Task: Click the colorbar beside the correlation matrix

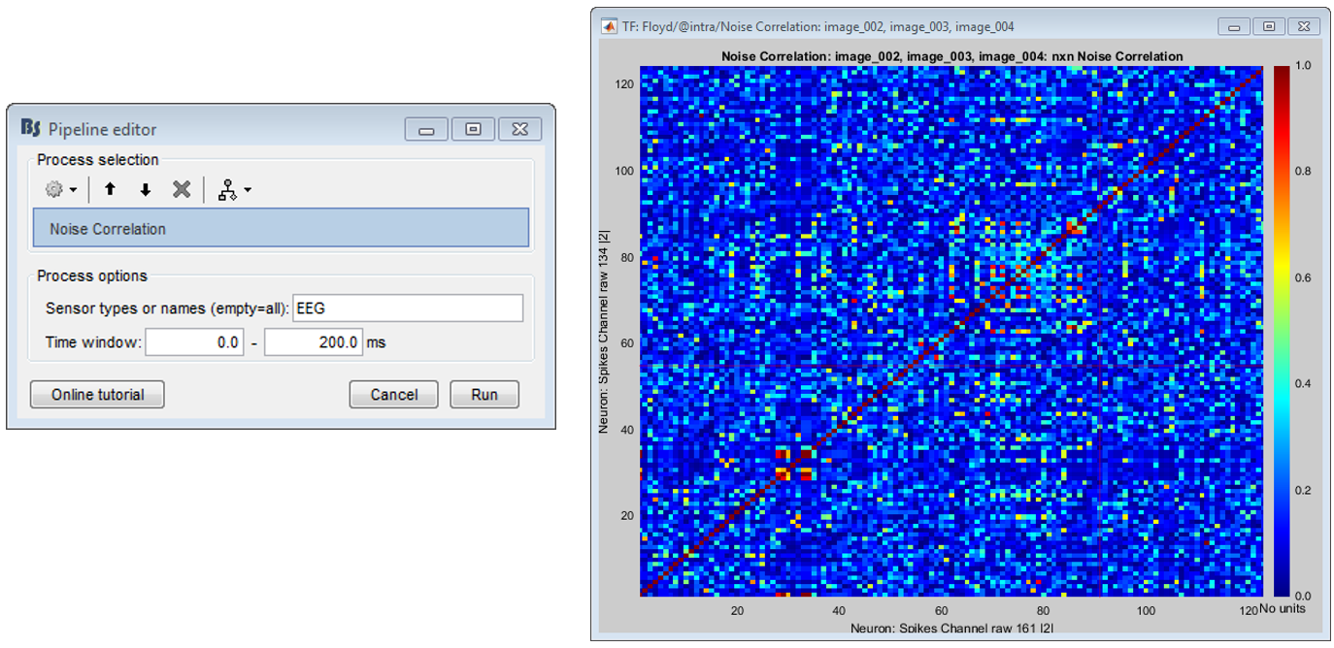Action: point(1282,330)
